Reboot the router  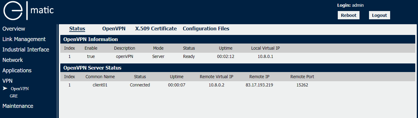point(348,15)
